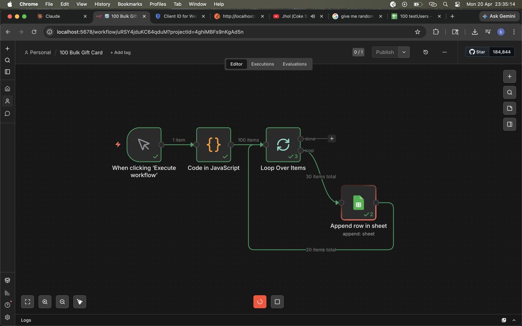
Task: Open the help question mark icon
Action: point(7,305)
